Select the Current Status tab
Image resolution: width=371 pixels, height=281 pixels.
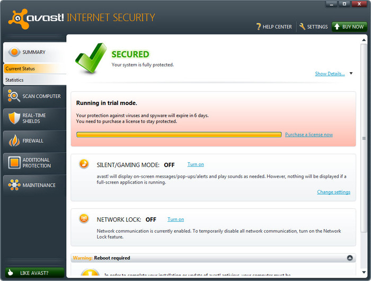(20, 68)
